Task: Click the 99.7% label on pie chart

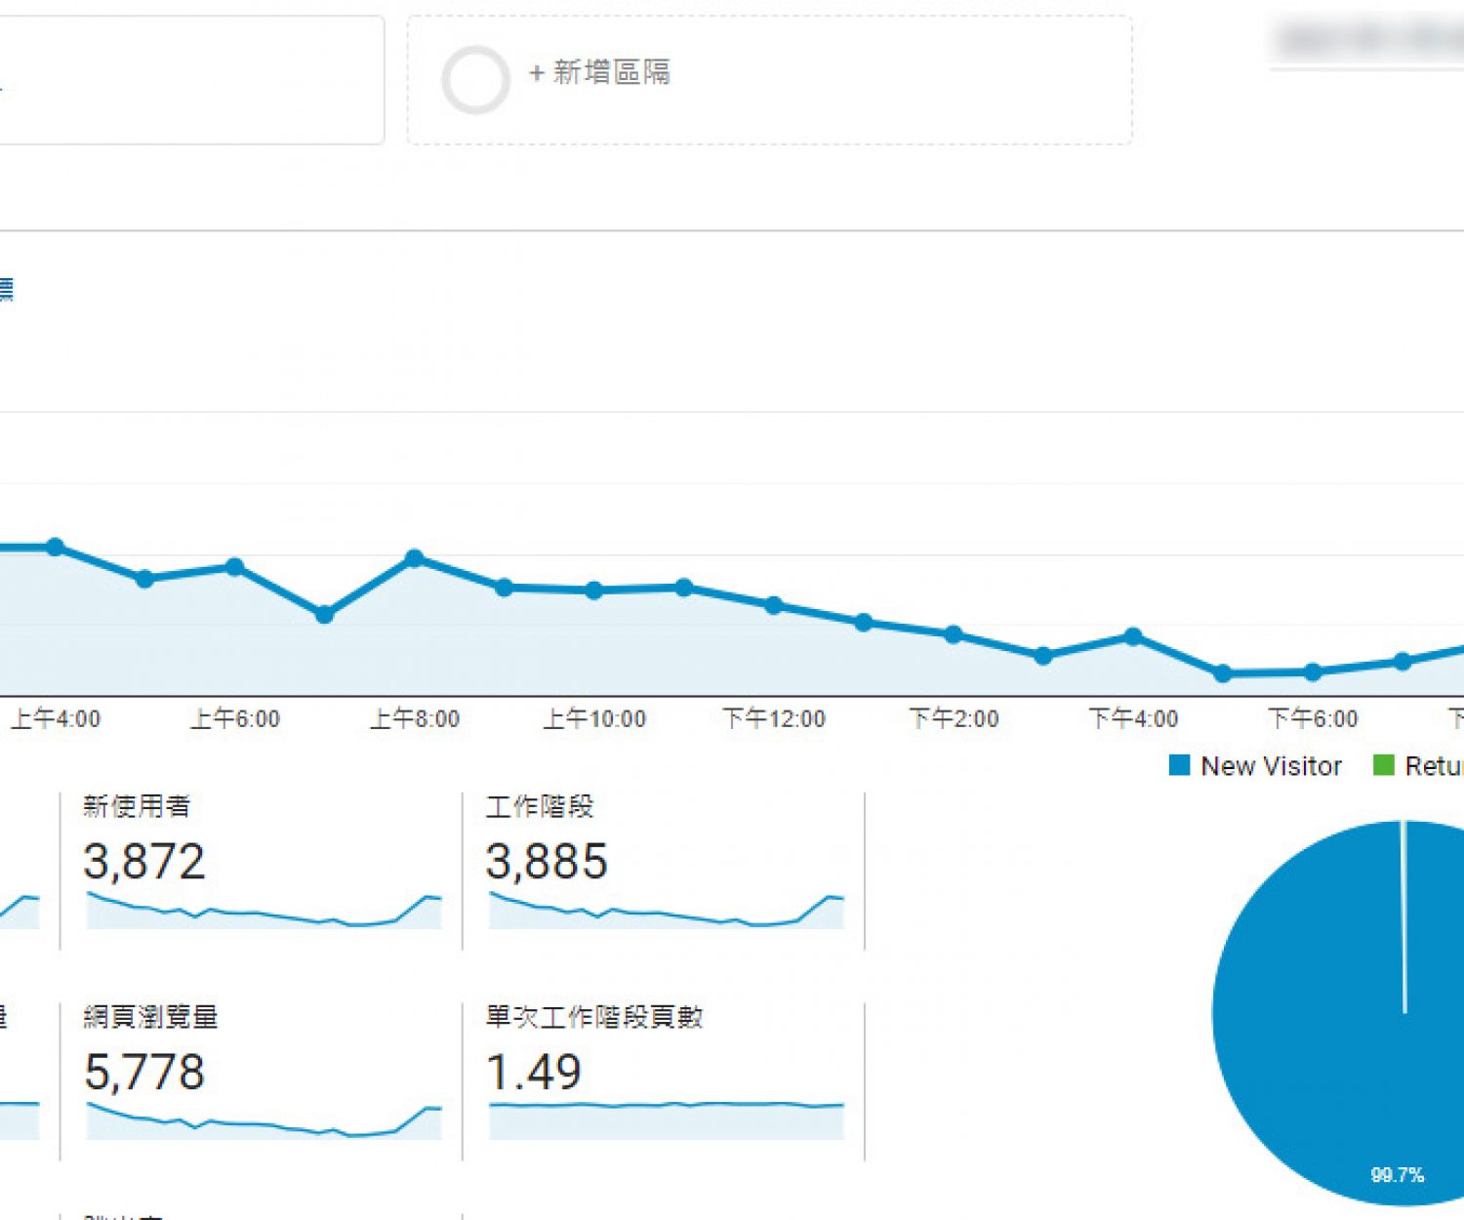Action: pyautogui.click(x=1397, y=1175)
